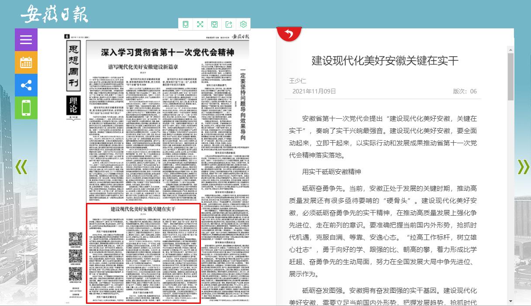The height and width of the screenshot is (306, 531).
Task: Open the orange calendar date picker
Action: coord(26,62)
